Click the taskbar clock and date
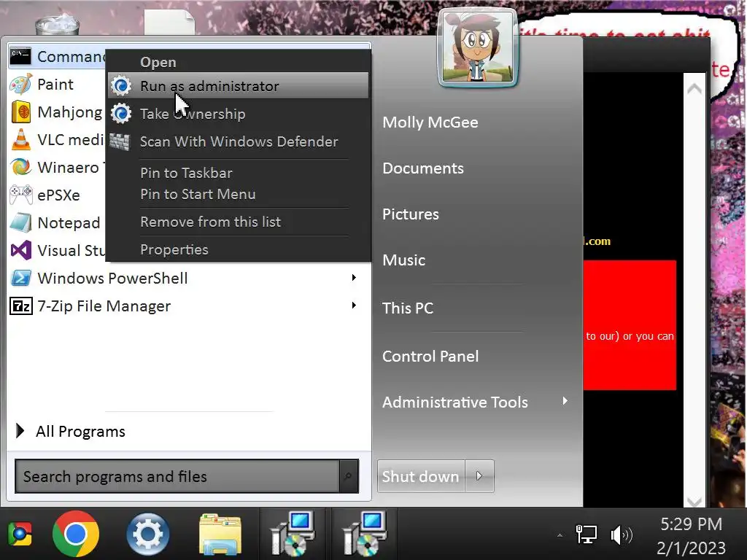 click(692, 535)
